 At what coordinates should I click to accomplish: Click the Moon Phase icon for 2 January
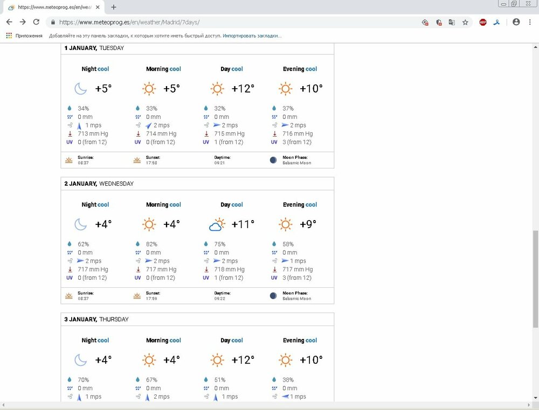click(x=273, y=296)
